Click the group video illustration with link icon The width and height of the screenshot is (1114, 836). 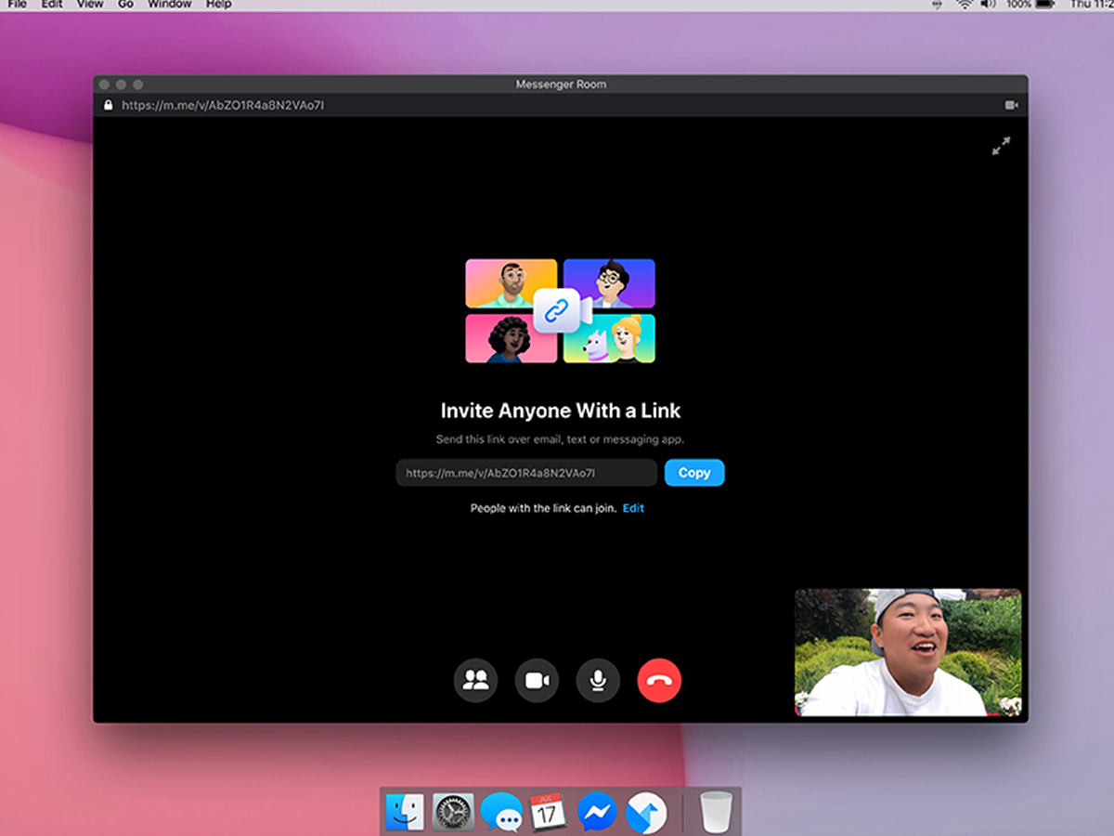click(x=560, y=310)
